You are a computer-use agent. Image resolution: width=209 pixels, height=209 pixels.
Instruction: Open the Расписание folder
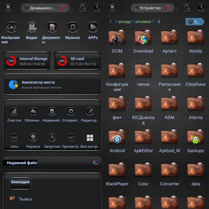[169, 70]
